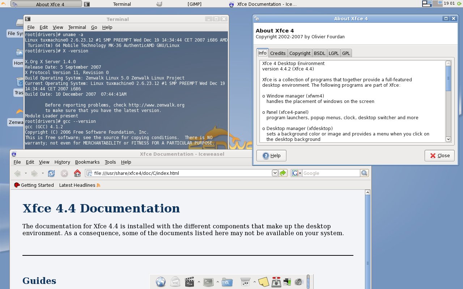This screenshot has height=289, width=463.
Task: Open the Tools menu in Iceweasel
Action: click(110, 162)
